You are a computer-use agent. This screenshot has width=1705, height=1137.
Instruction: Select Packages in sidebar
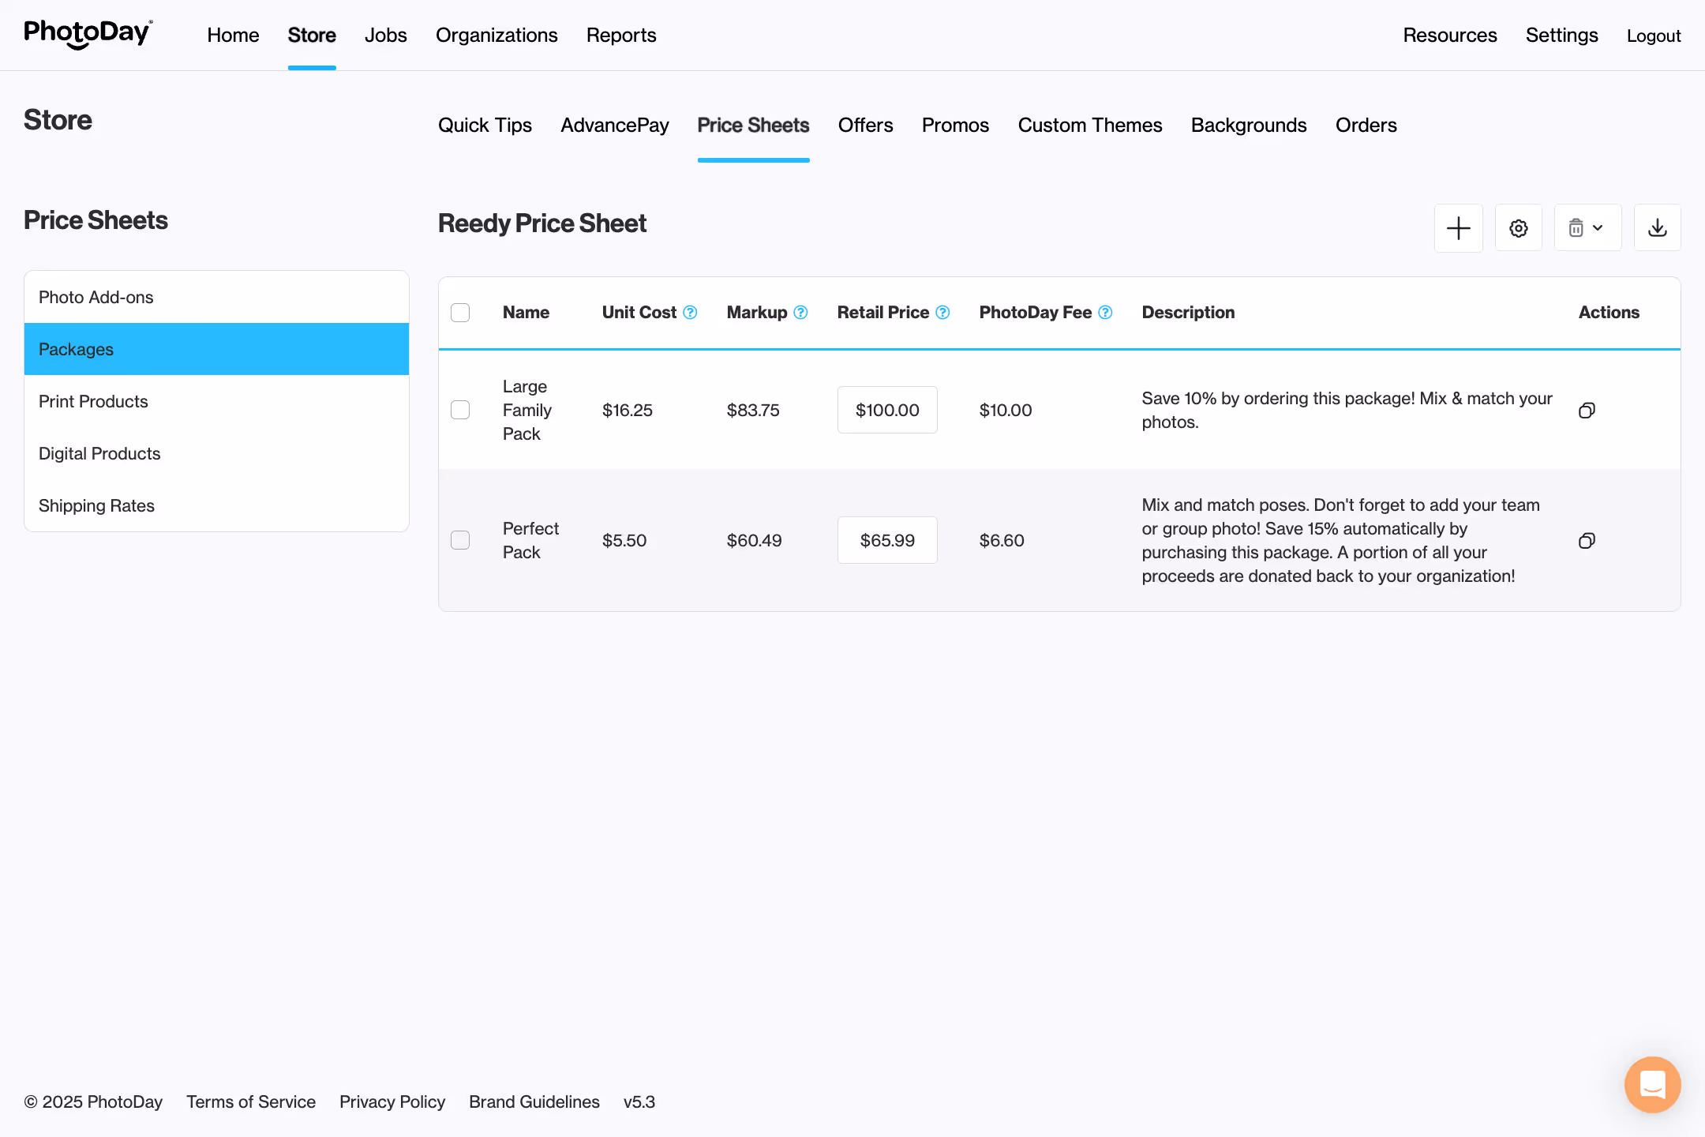216,349
